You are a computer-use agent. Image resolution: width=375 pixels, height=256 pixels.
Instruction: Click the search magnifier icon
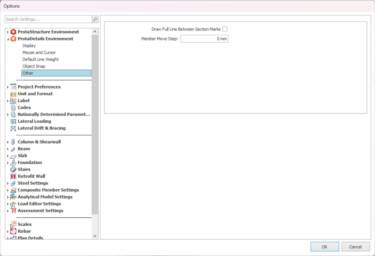(x=95, y=19)
